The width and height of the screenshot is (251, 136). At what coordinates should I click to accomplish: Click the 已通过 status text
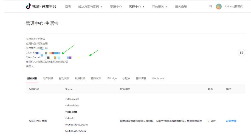211,121
